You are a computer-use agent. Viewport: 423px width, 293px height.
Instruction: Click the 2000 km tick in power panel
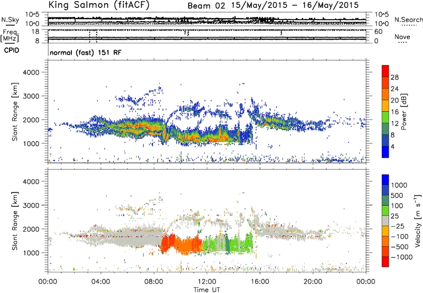click(31, 120)
